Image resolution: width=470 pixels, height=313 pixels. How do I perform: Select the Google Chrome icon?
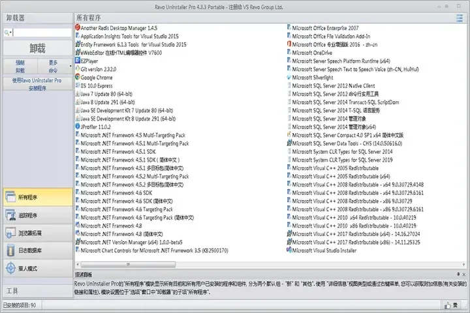(x=78, y=77)
